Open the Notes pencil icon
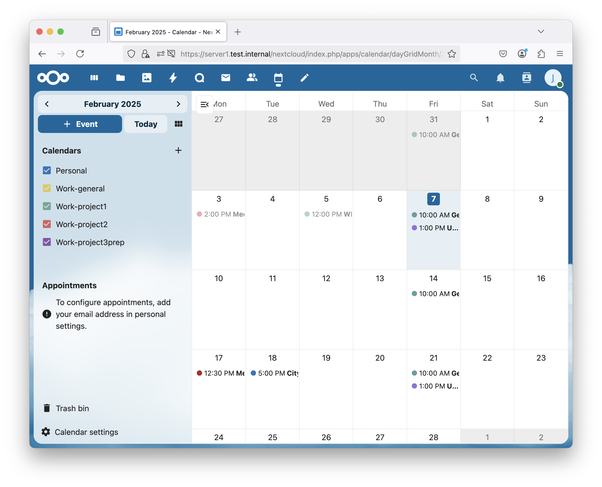The height and width of the screenshot is (487, 602). click(x=304, y=78)
